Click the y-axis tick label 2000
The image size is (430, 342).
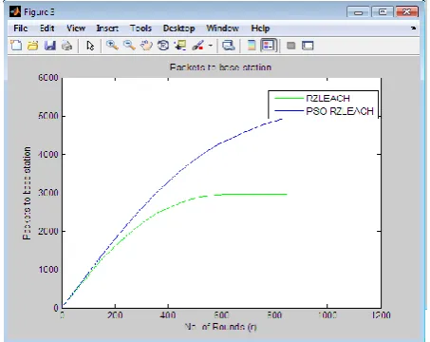48,231
